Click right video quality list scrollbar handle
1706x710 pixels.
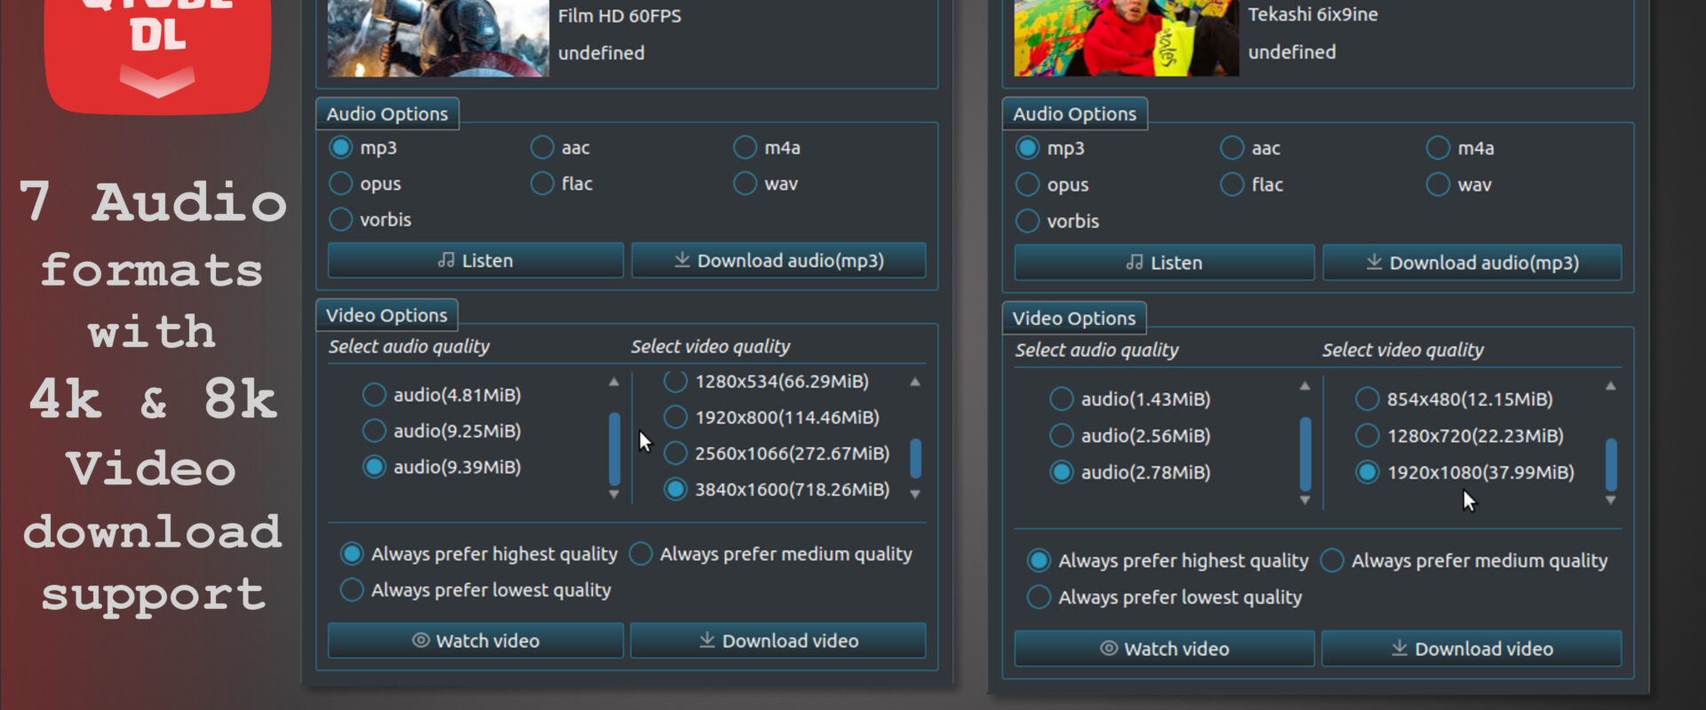pos(1611,464)
